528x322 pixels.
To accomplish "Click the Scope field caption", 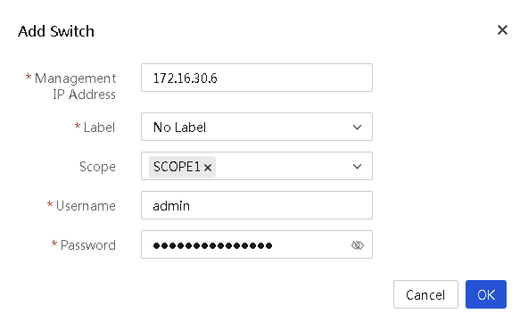I will click(x=97, y=167).
